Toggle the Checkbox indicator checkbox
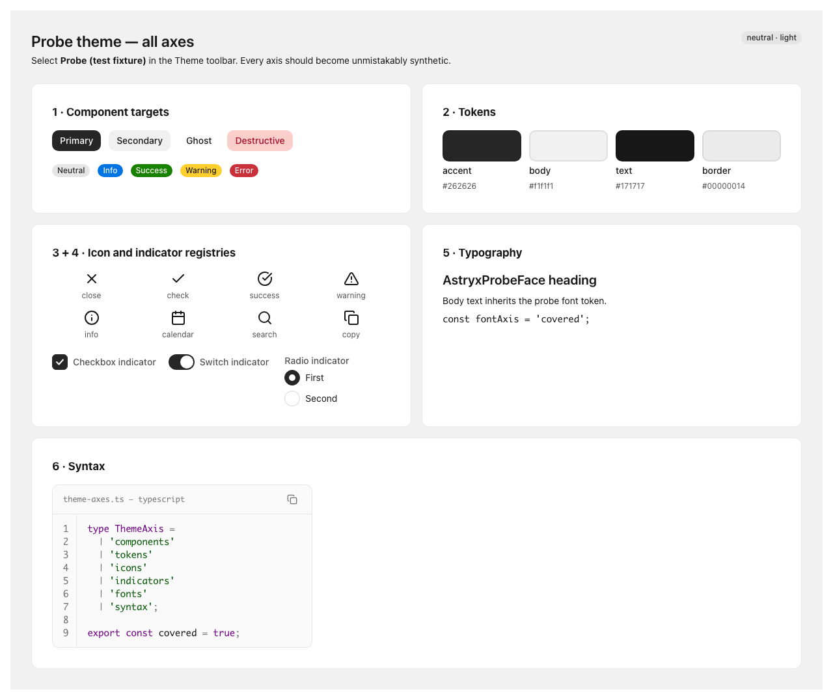833x700 pixels. point(60,362)
